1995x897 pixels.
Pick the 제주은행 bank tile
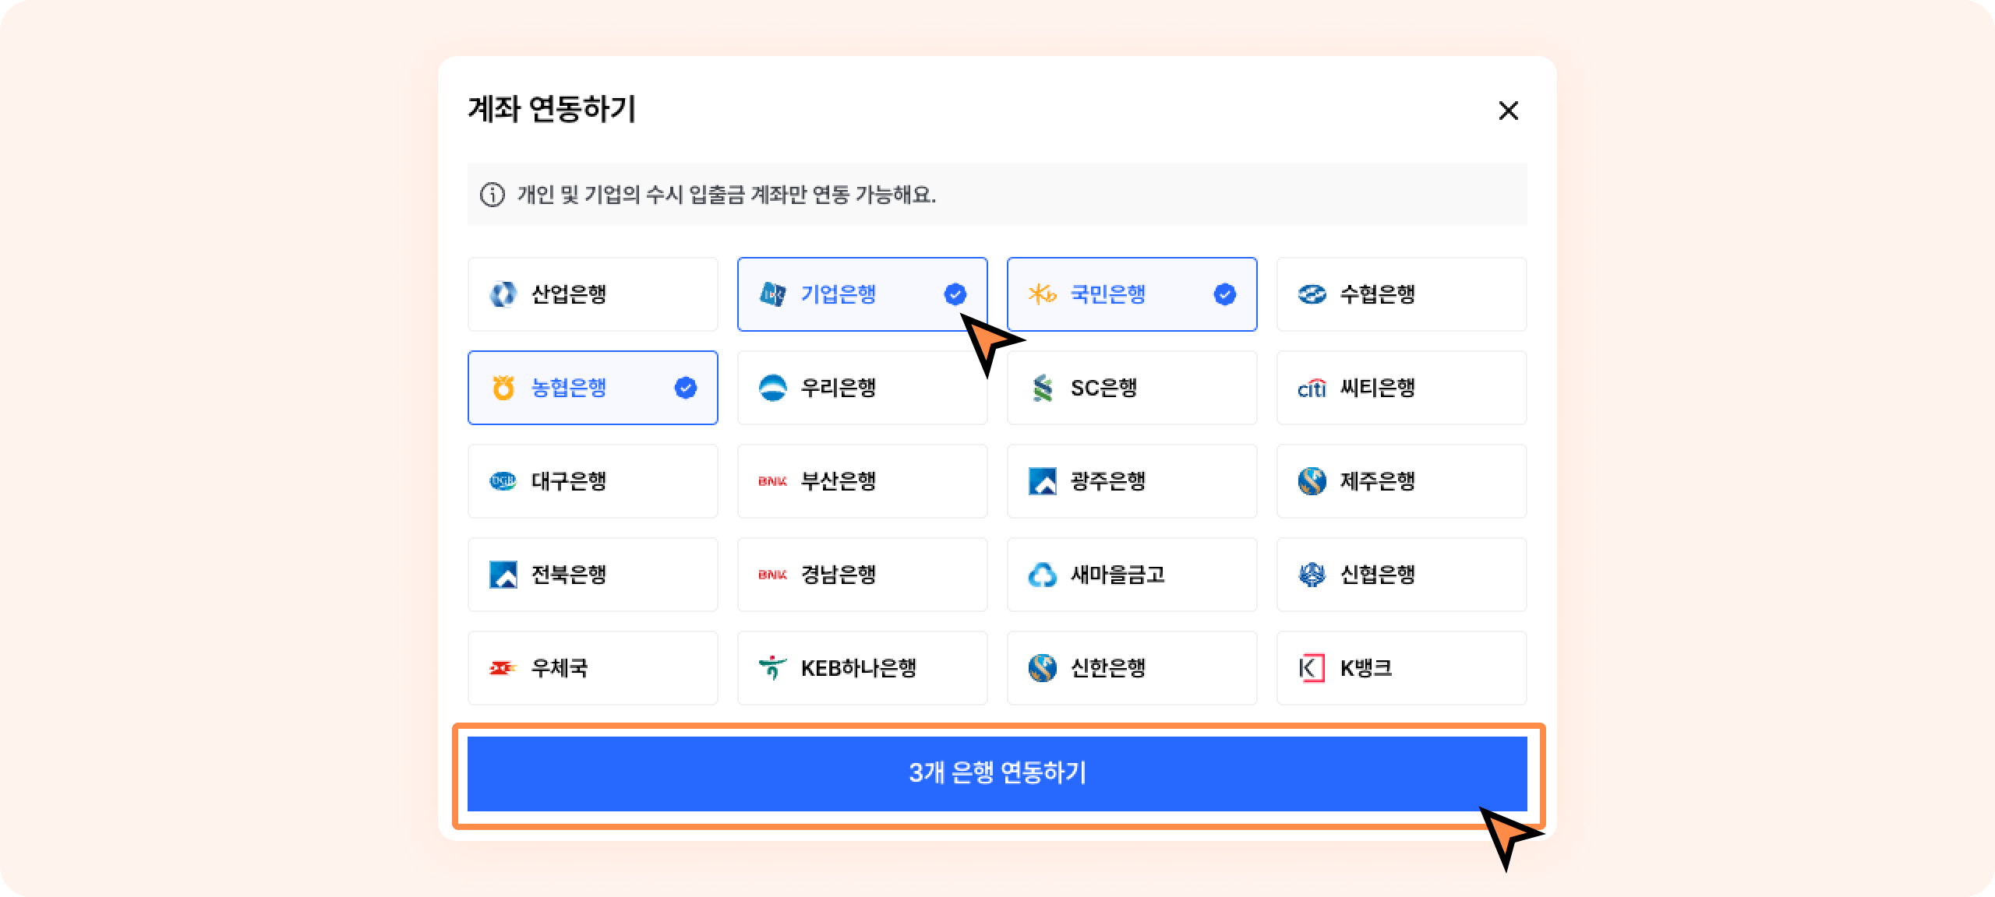click(1401, 481)
